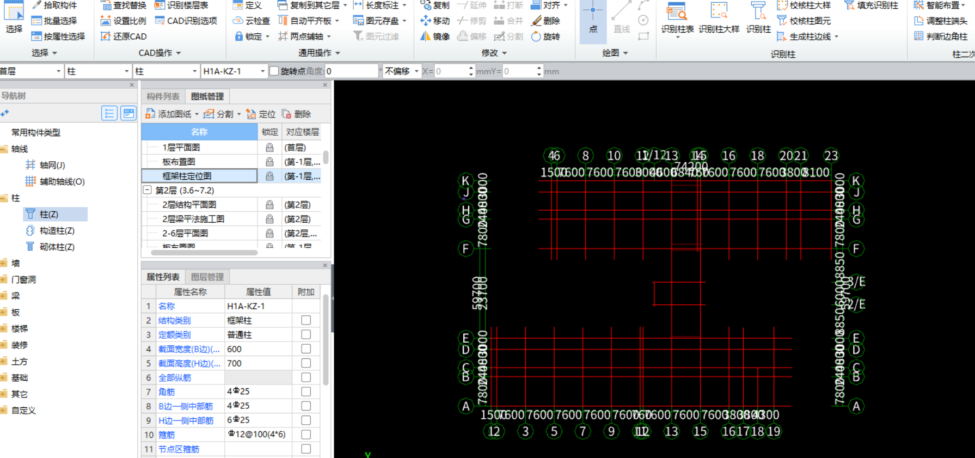Screen dimensions: 975x458
Task: Switch to 图层管理 tab
Action: click(x=207, y=277)
